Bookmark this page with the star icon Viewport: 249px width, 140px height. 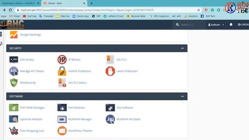(198, 10)
